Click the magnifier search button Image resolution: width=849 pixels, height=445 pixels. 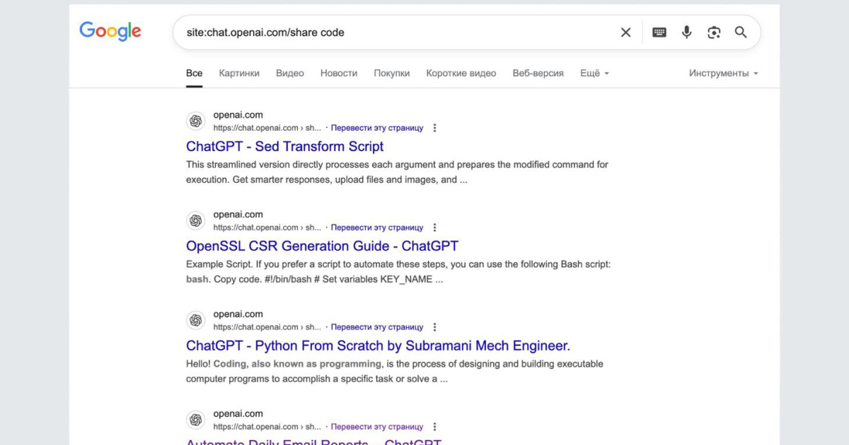[741, 32]
